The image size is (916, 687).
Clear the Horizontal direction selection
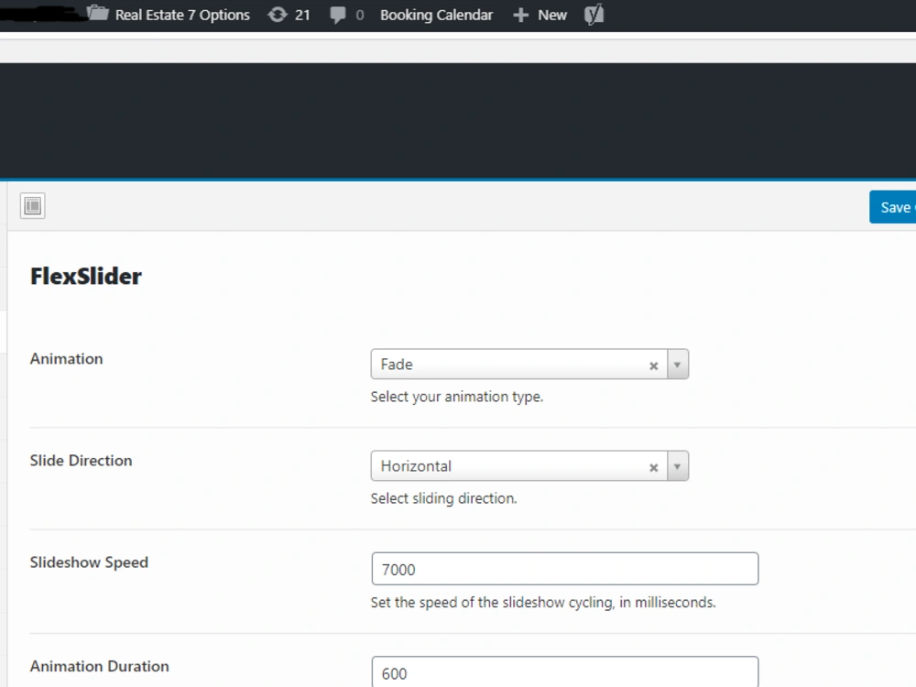pyautogui.click(x=654, y=467)
